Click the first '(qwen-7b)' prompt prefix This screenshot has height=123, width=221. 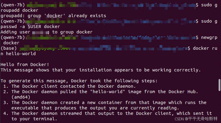[x=13, y=5]
